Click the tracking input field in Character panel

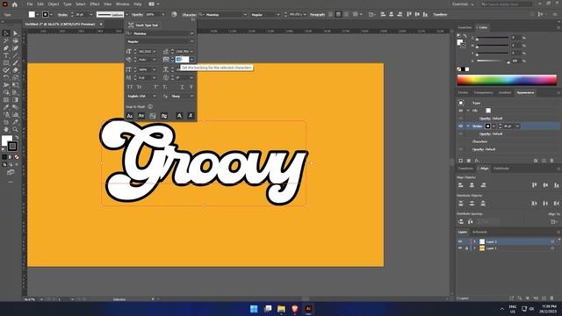[x=182, y=60]
